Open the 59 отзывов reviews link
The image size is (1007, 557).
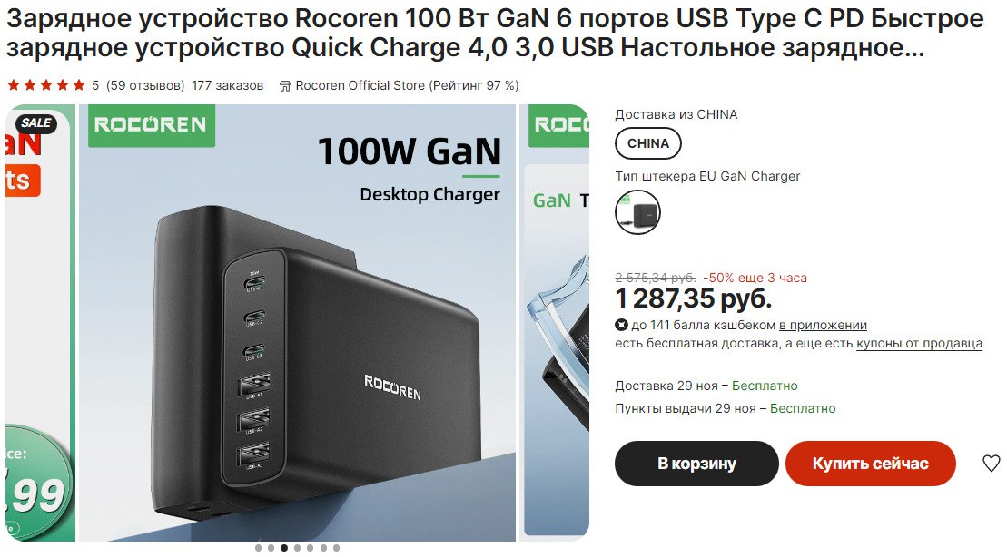tap(145, 85)
